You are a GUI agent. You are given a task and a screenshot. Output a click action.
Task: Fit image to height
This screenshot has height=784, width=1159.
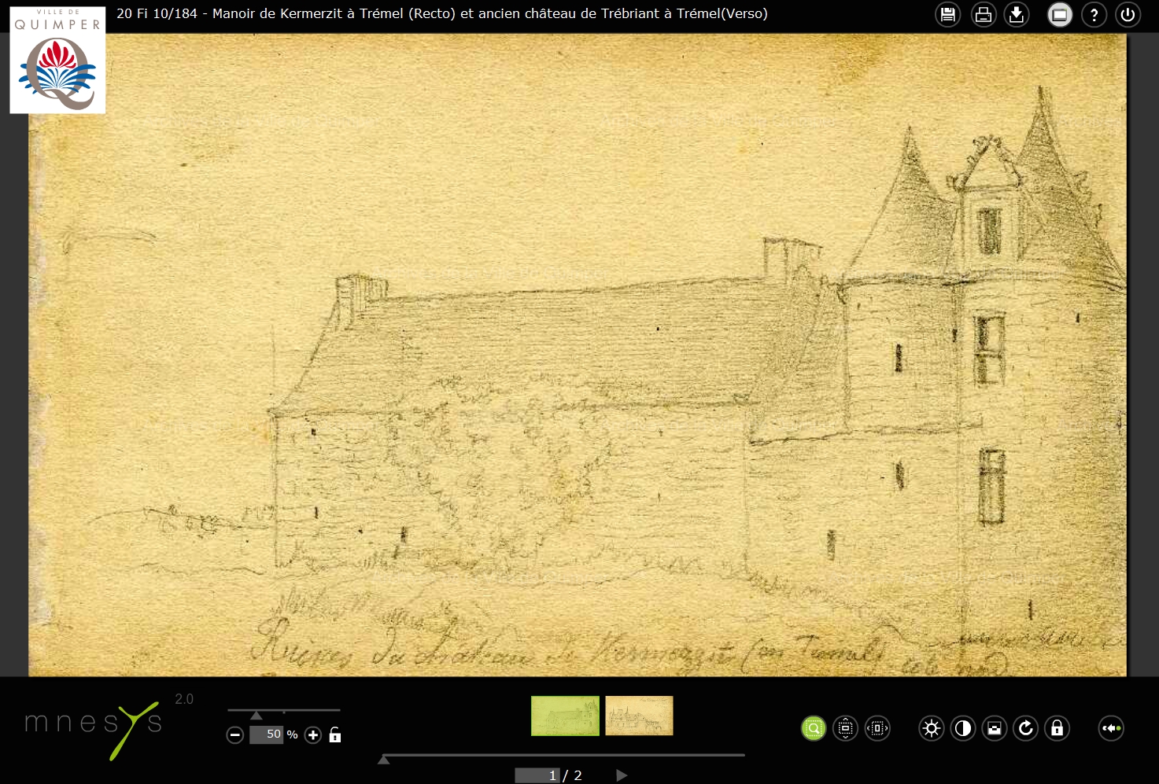(845, 728)
